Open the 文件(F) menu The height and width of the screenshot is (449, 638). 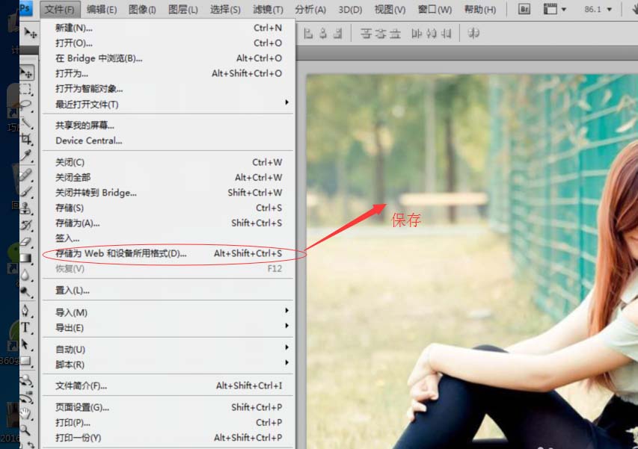coord(60,10)
